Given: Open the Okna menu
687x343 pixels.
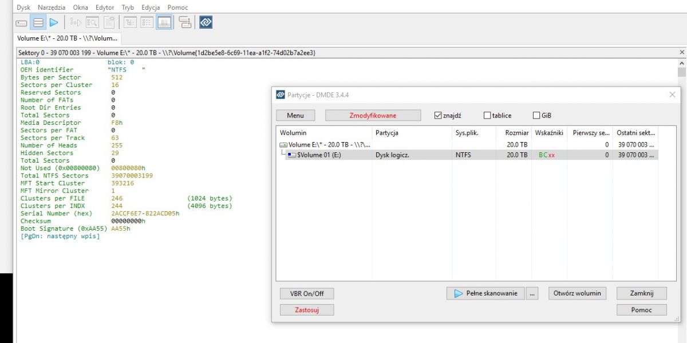Looking at the screenshot, I should point(82,7).
